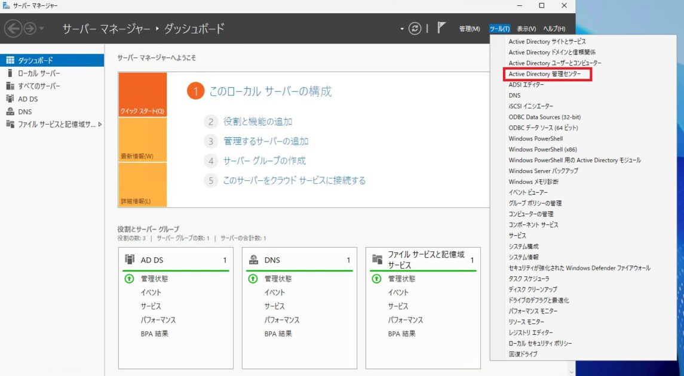
Task: Click このローカル サーバーの構成 link
Action: pos(271,91)
